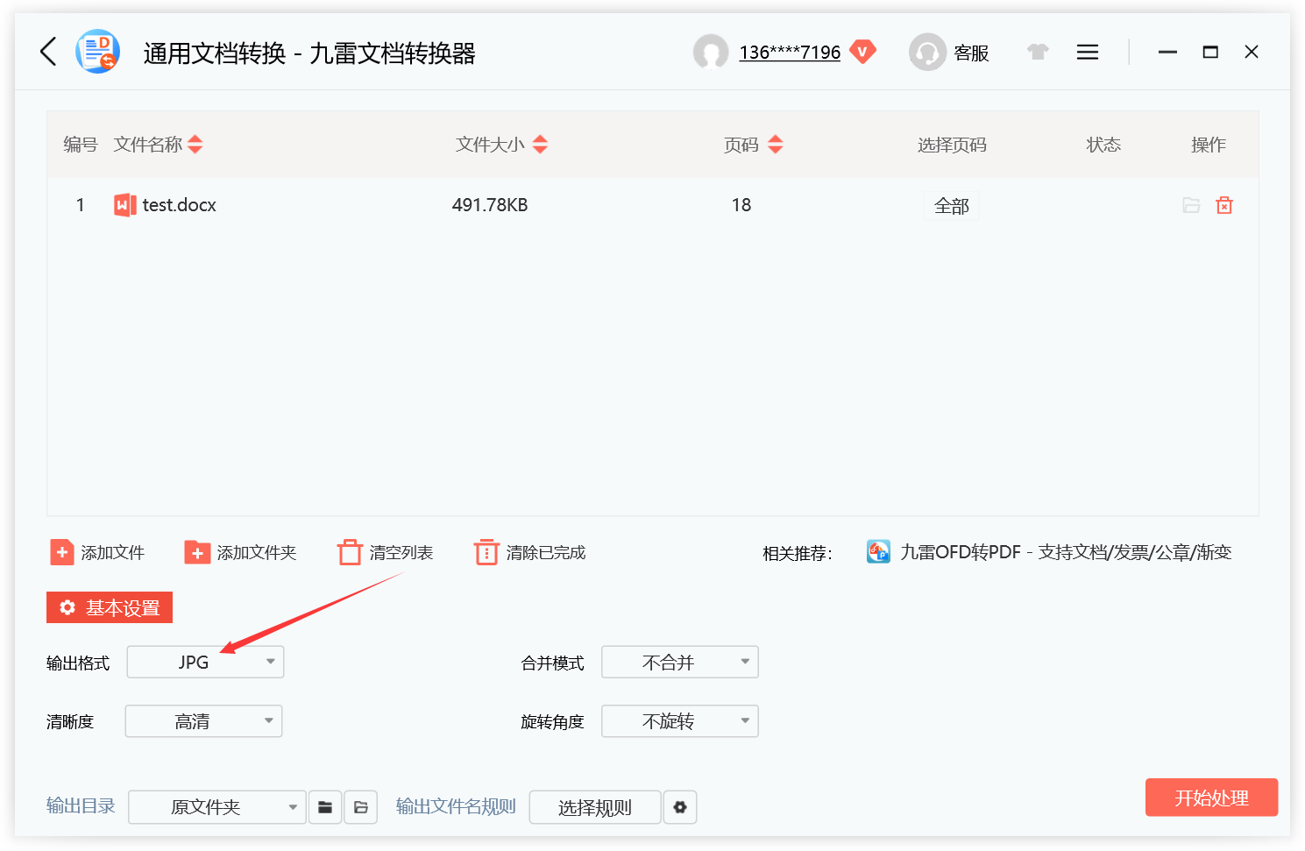1305x851 pixels.
Task: Click 输出目录 label link
Action: pos(81,805)
